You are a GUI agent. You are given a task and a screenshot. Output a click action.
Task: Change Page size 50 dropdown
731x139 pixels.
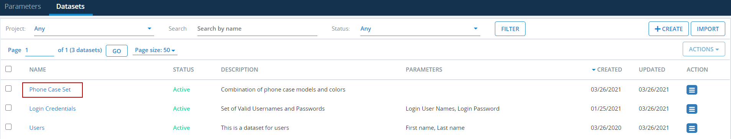coord(155,50)
